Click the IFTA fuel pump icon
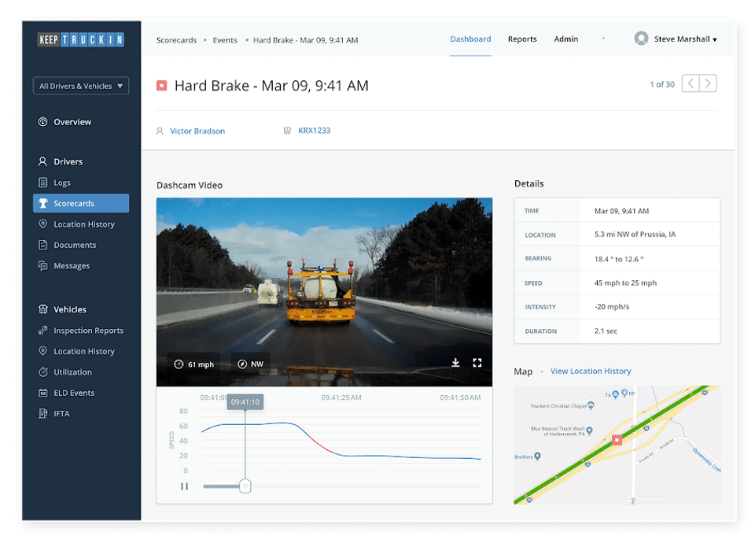This screenshot has height=547, width=755. point(42,413)
